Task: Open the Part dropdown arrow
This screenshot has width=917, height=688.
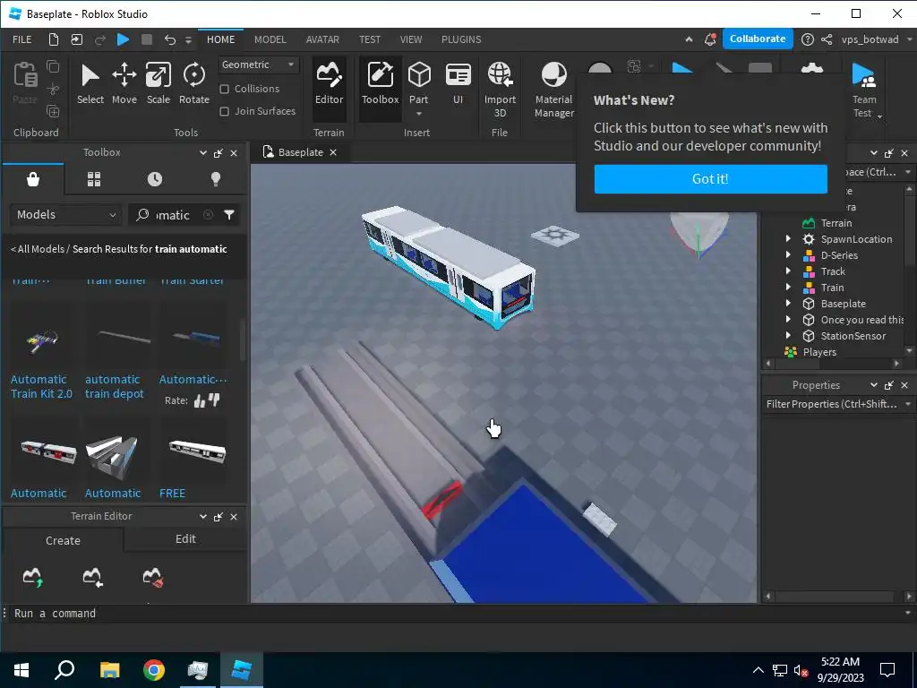Action: pos(419,114)
